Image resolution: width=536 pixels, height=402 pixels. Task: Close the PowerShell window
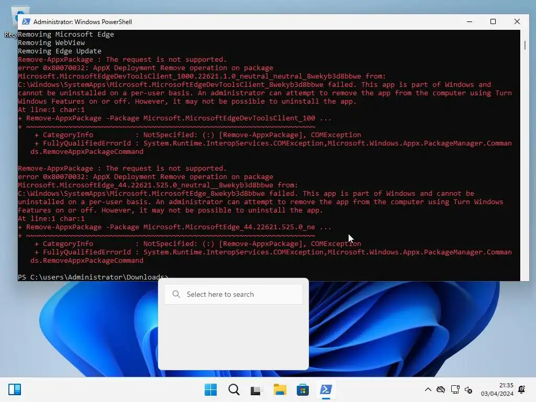(x=517, y=21)
